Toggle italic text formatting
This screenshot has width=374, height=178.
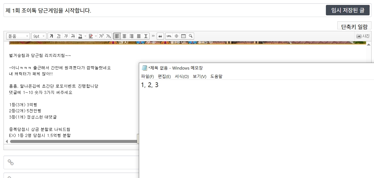point(66,36)
